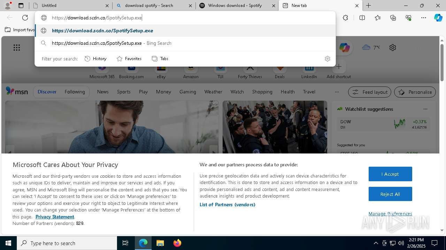Open Manage Preferences link
446x250 pixels.
390,214
